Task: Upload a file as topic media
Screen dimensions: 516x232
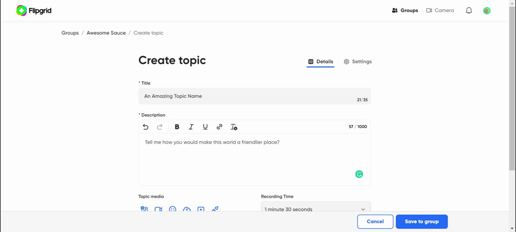Action: (186, 209)
